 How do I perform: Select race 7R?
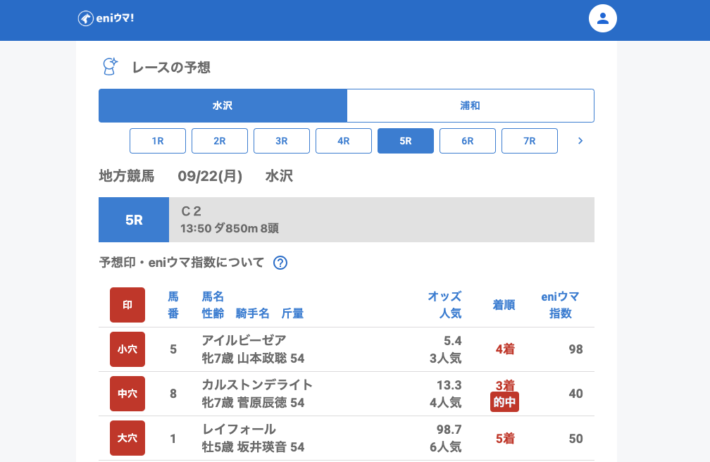pyautogui.click(x=530, y=141)
